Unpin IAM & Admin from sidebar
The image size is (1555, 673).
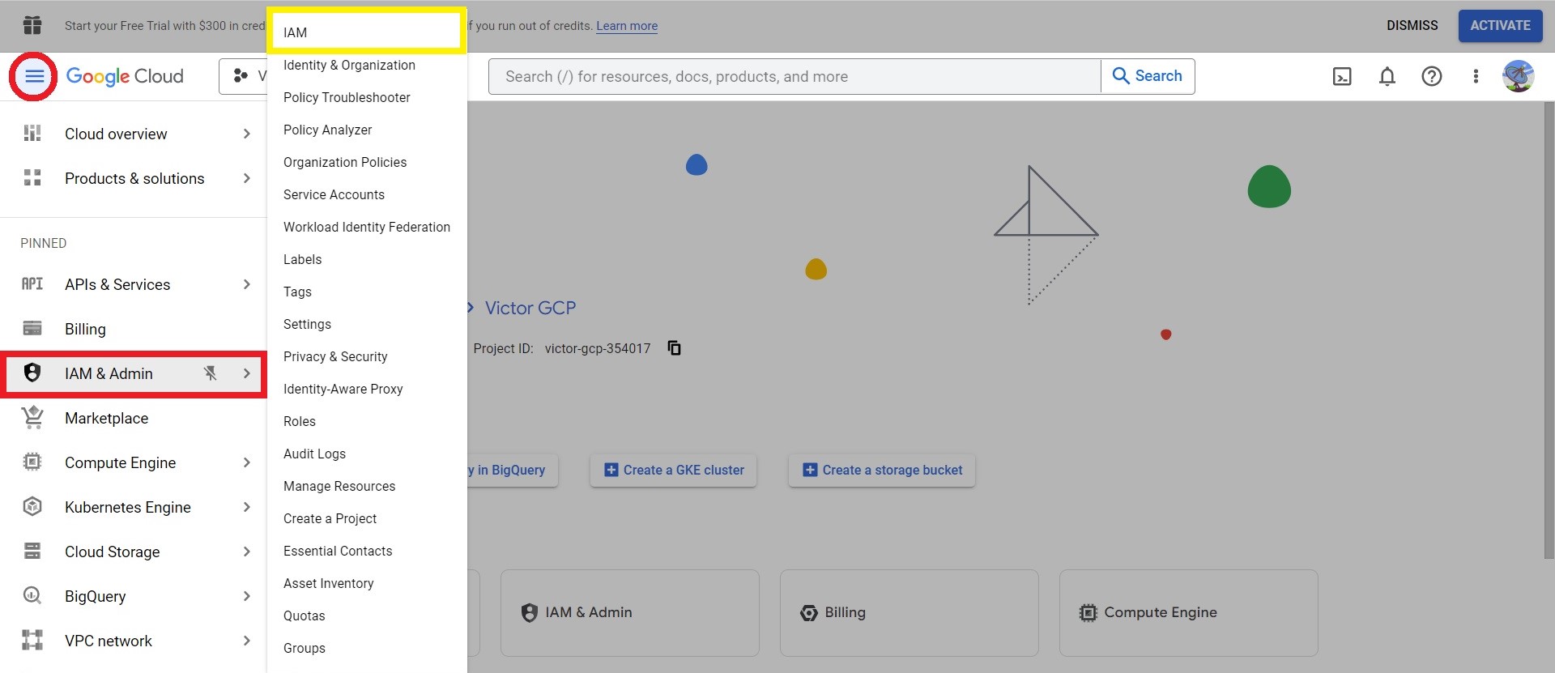pyautogui.click(x=211, y=373)
